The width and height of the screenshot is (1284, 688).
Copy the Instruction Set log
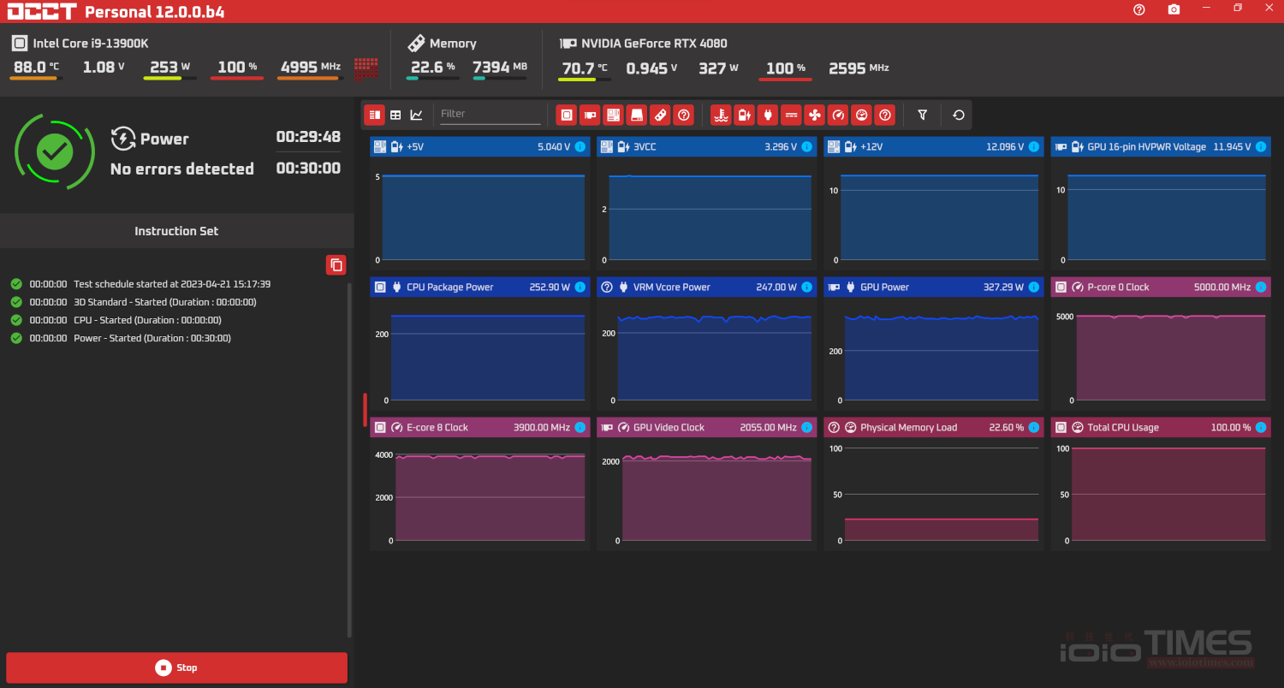pos(336,264)
